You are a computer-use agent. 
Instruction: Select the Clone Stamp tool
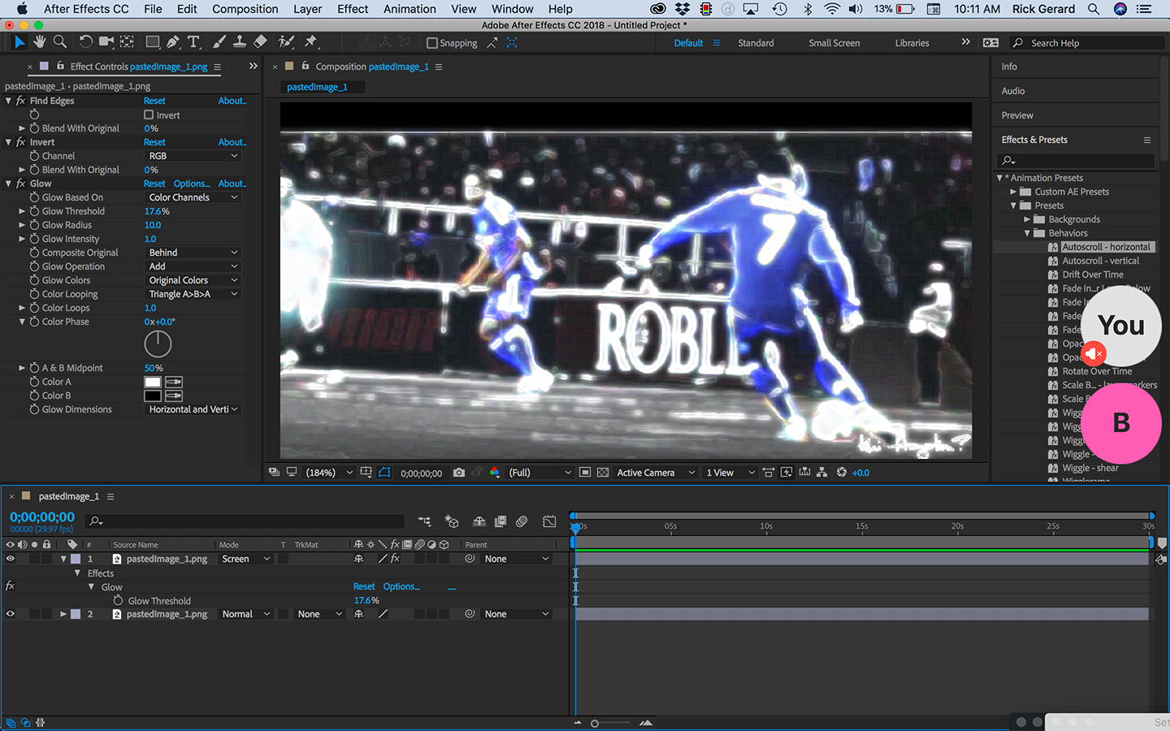point(240,42)
